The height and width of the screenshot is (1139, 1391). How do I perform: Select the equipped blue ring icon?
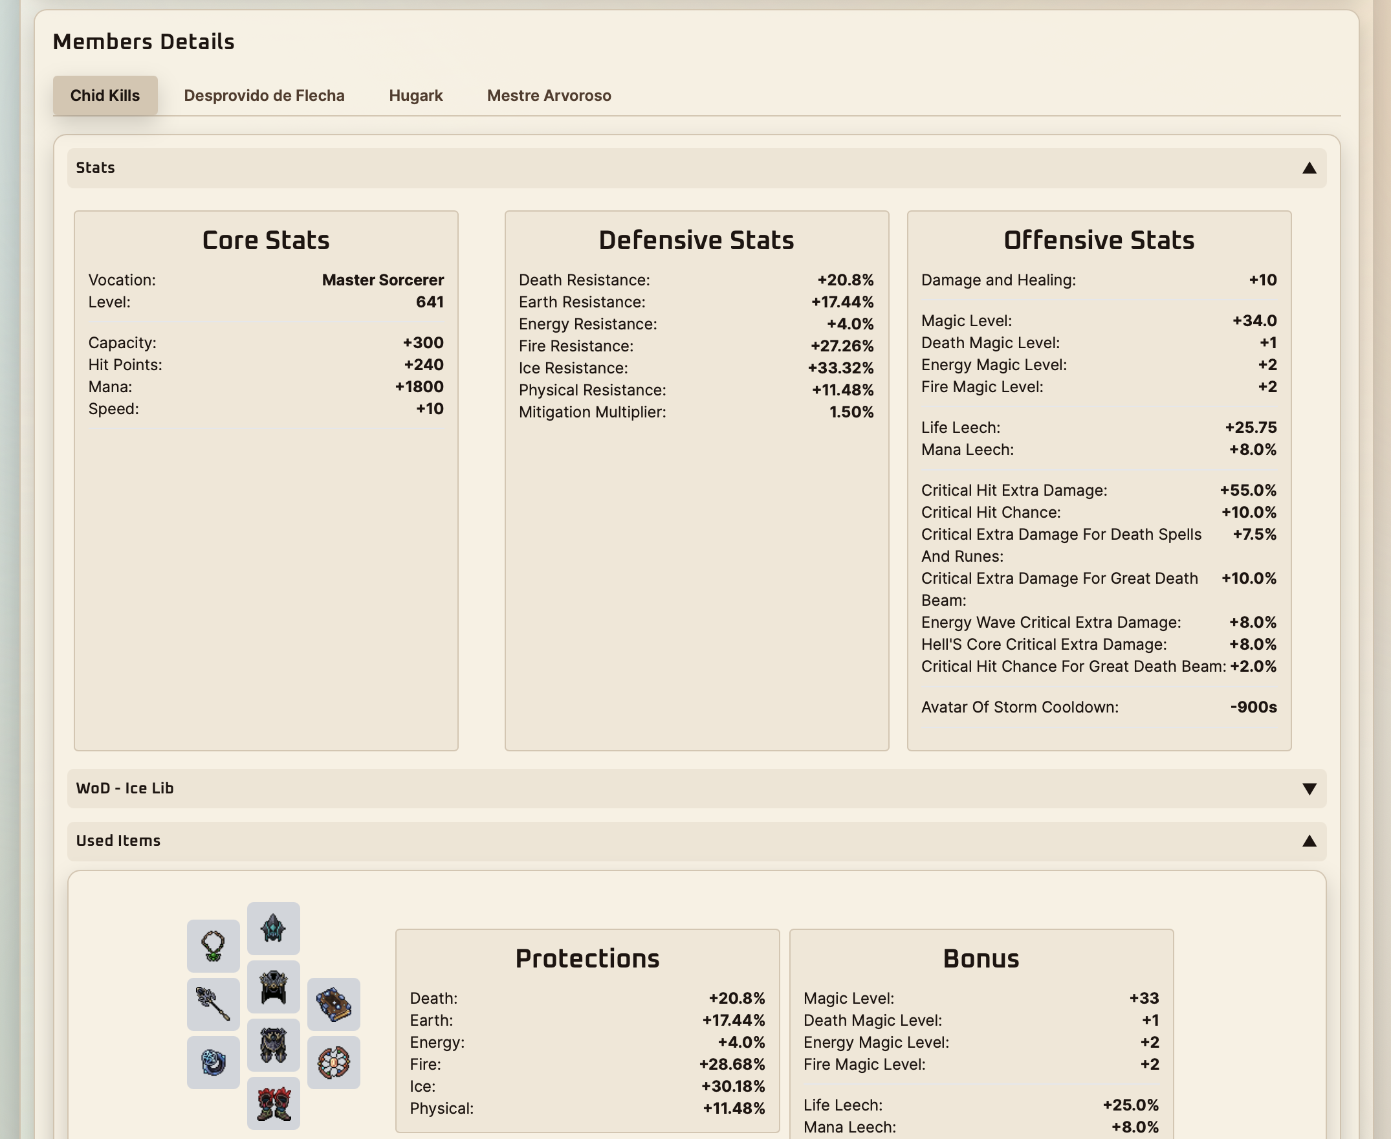click(212, 1063)
